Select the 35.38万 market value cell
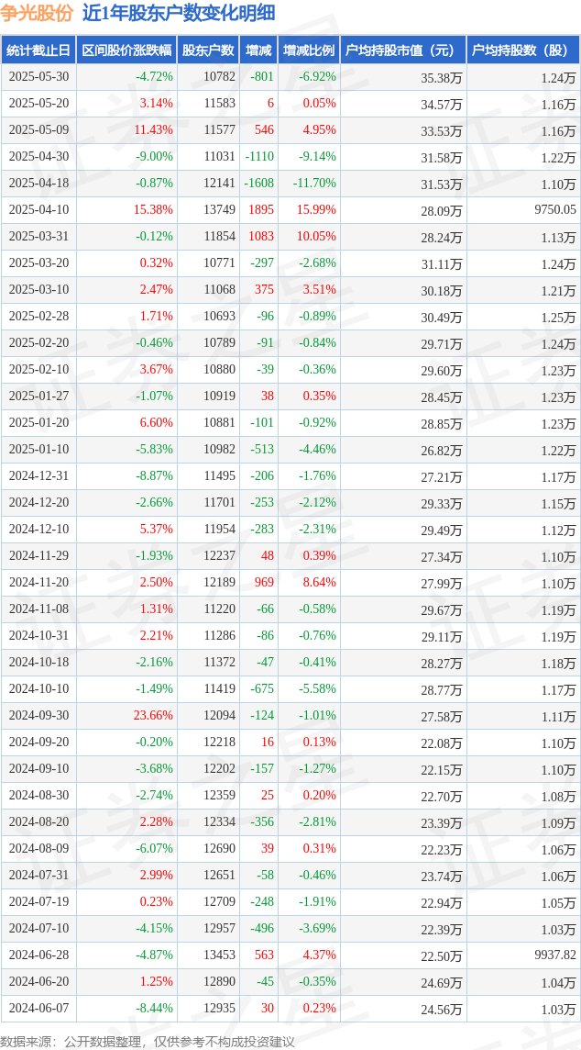Image resolution: width=581 pixels, height=1050 pixels. [x=444, y=77]
